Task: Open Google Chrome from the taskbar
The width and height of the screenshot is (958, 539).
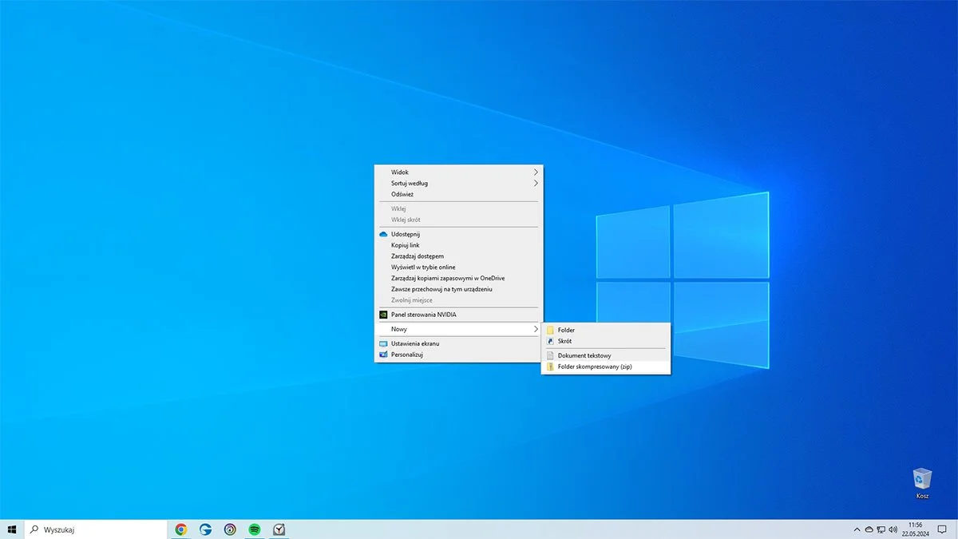Action: click(180, 529)
